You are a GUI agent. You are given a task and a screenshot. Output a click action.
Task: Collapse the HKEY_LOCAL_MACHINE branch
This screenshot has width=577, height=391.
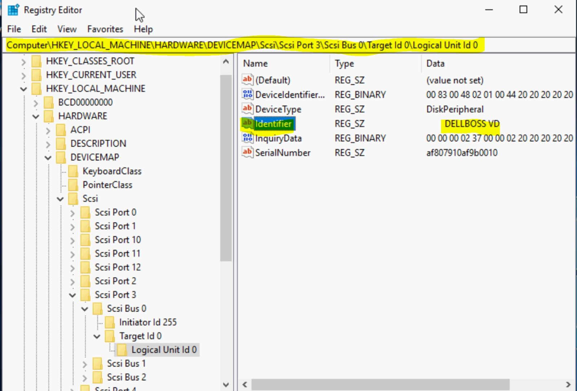(23, 88)
